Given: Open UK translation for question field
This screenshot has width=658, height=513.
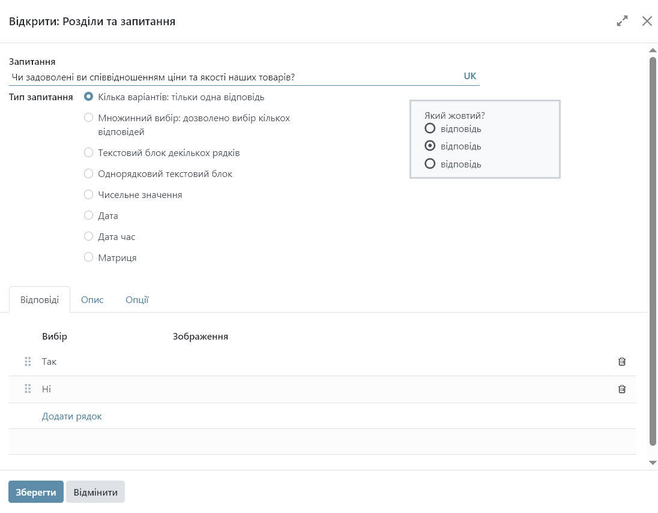Looking at the screenshot, I should (x=469, y=77).
